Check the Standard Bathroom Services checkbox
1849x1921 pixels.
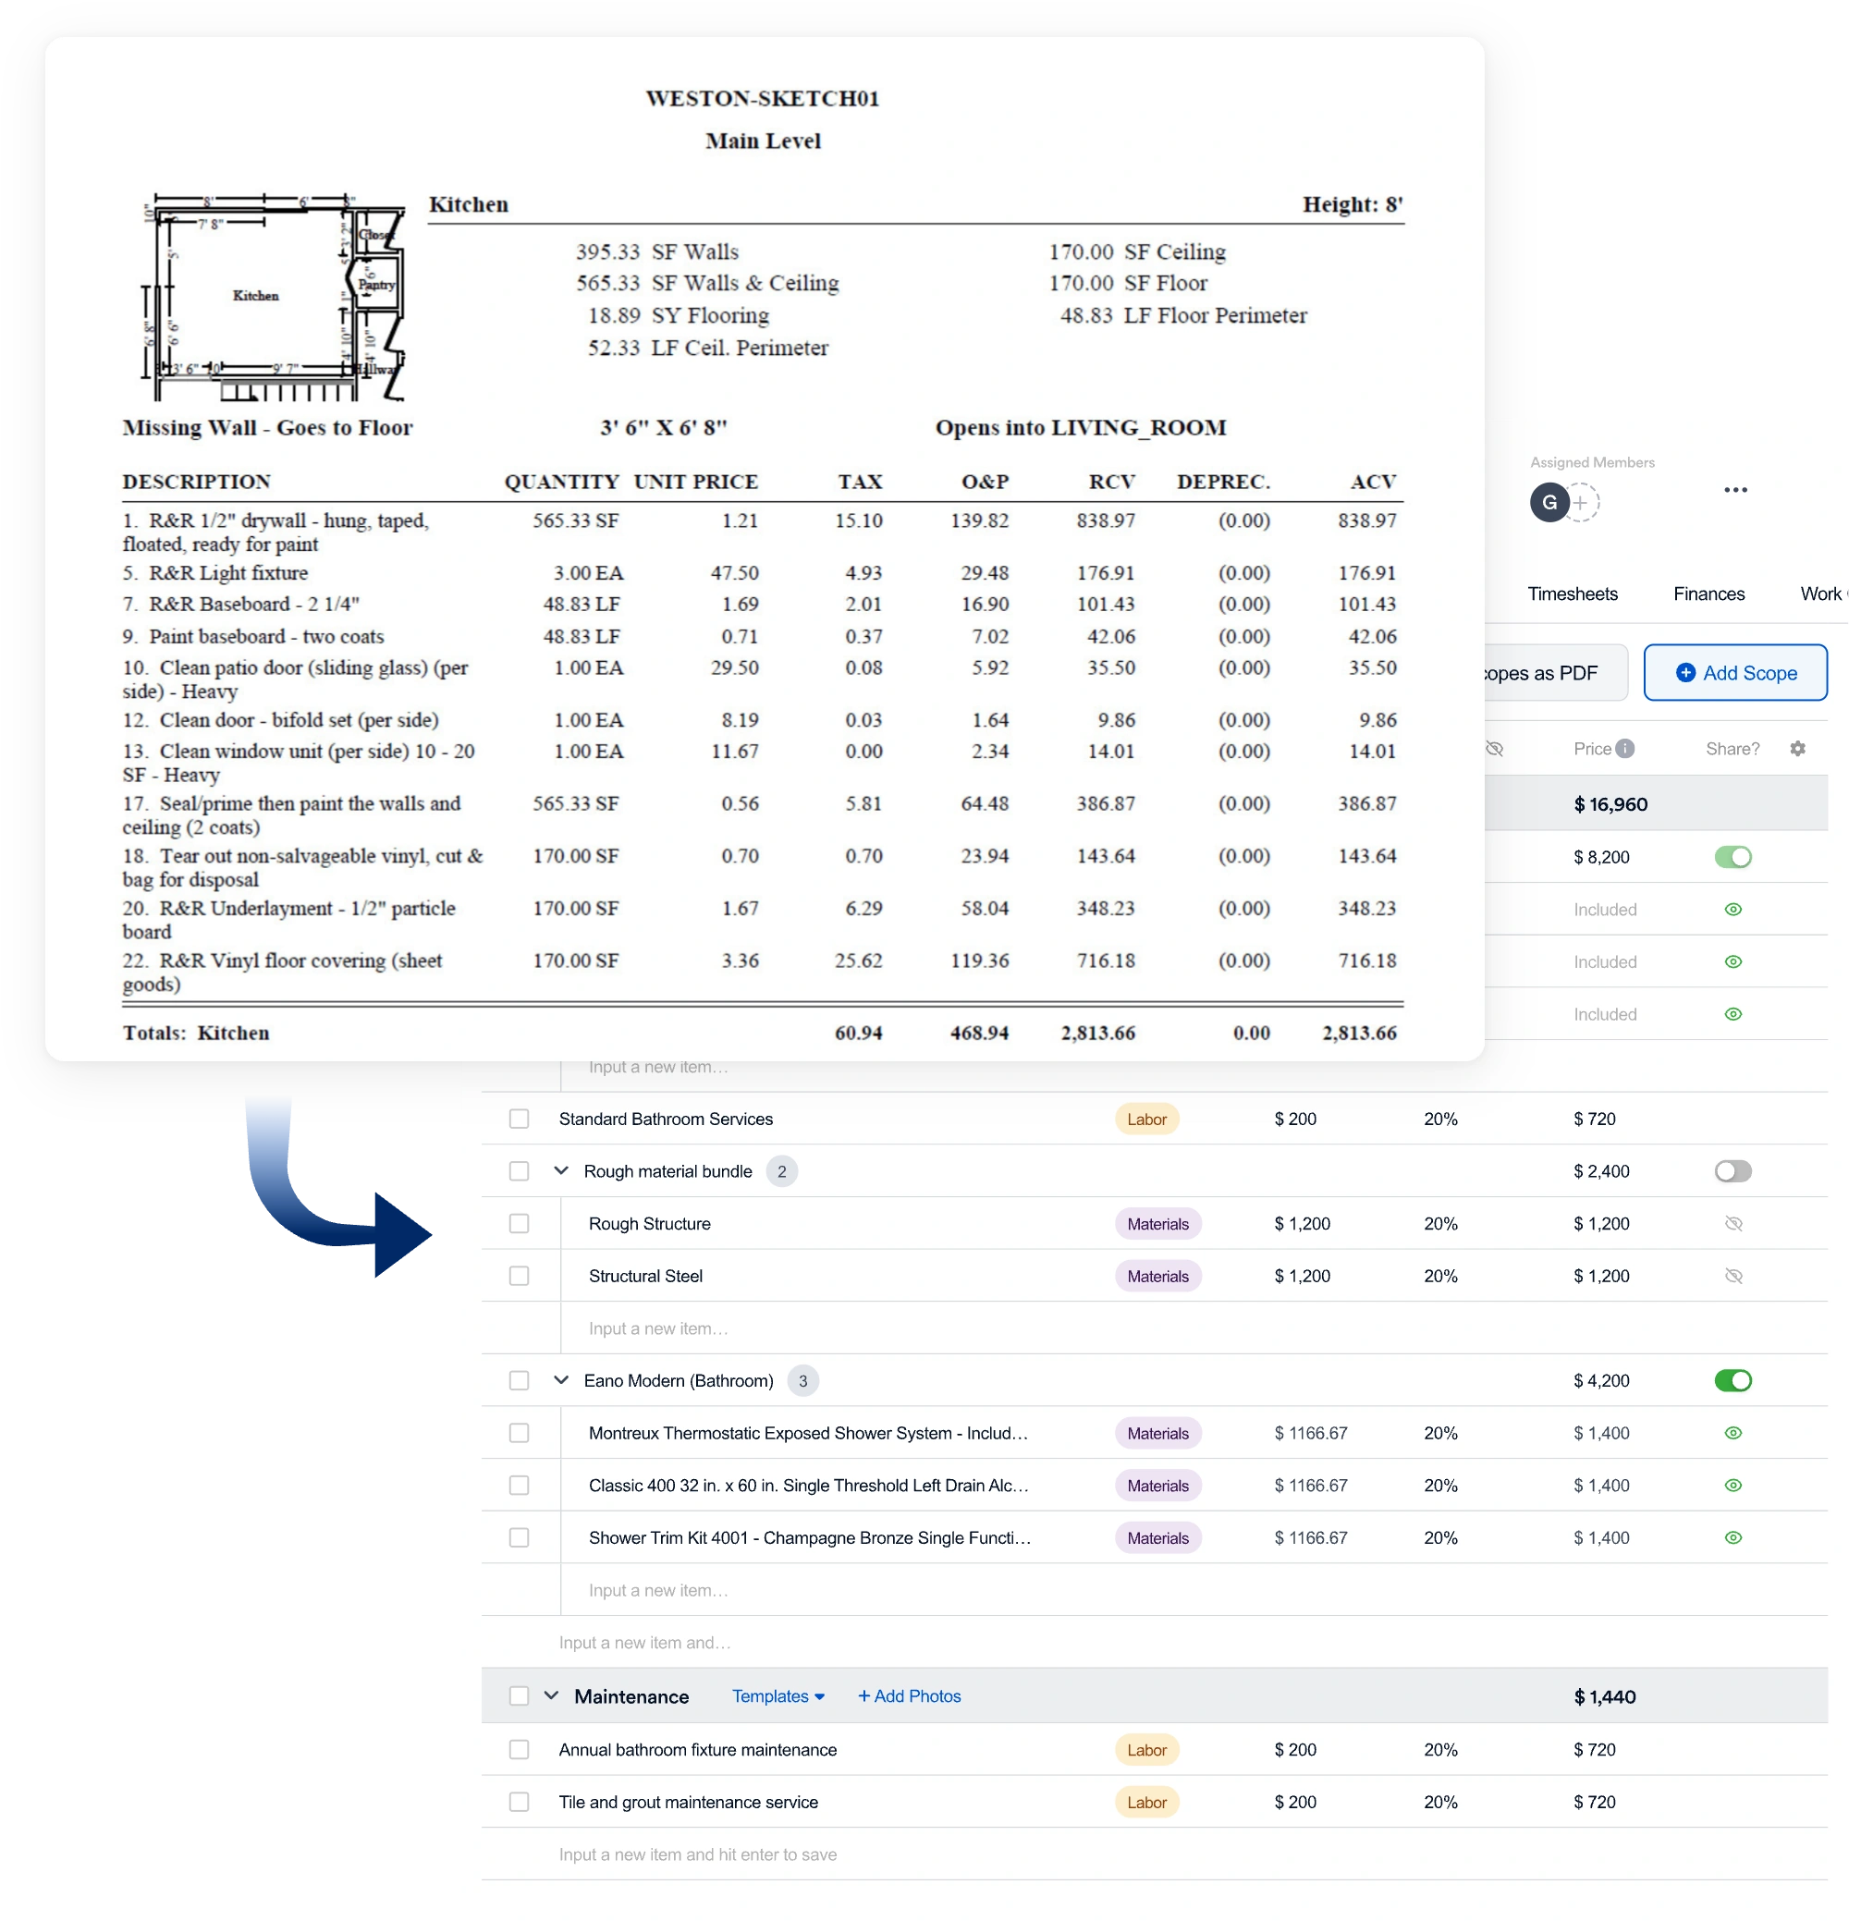pyautogui.click(x=519, y=1119)
